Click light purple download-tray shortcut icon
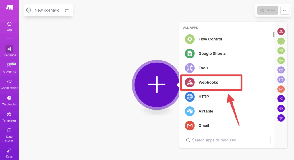This screenshot has height=160, width=294. tap(281, 70)
